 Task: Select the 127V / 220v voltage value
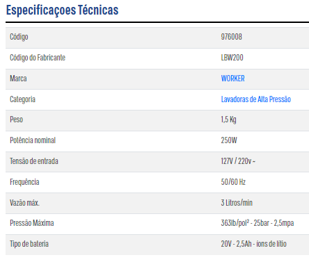tap(238, 161)
